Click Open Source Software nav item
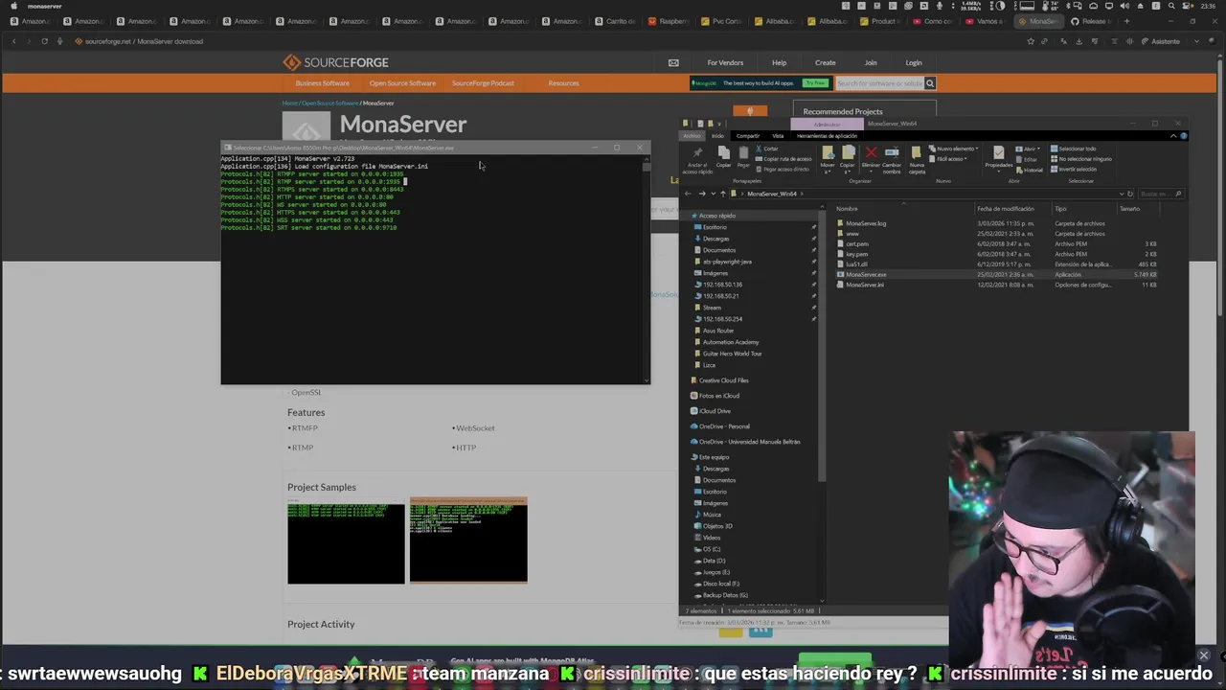The image size is (1226, 690). (x=402, y=83)
